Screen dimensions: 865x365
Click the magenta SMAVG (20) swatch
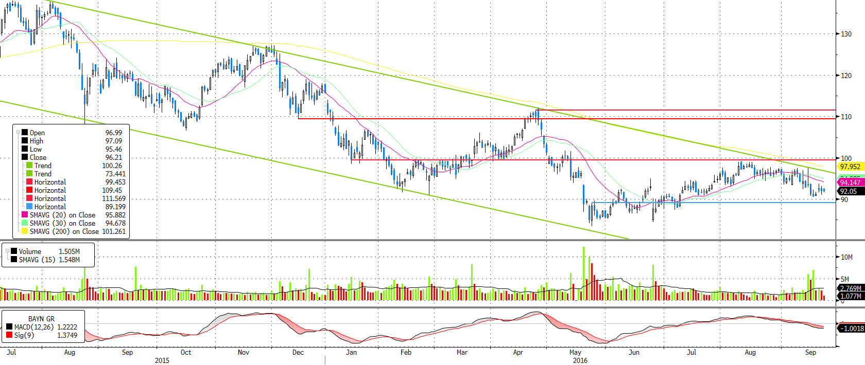[x=25, y=214]
